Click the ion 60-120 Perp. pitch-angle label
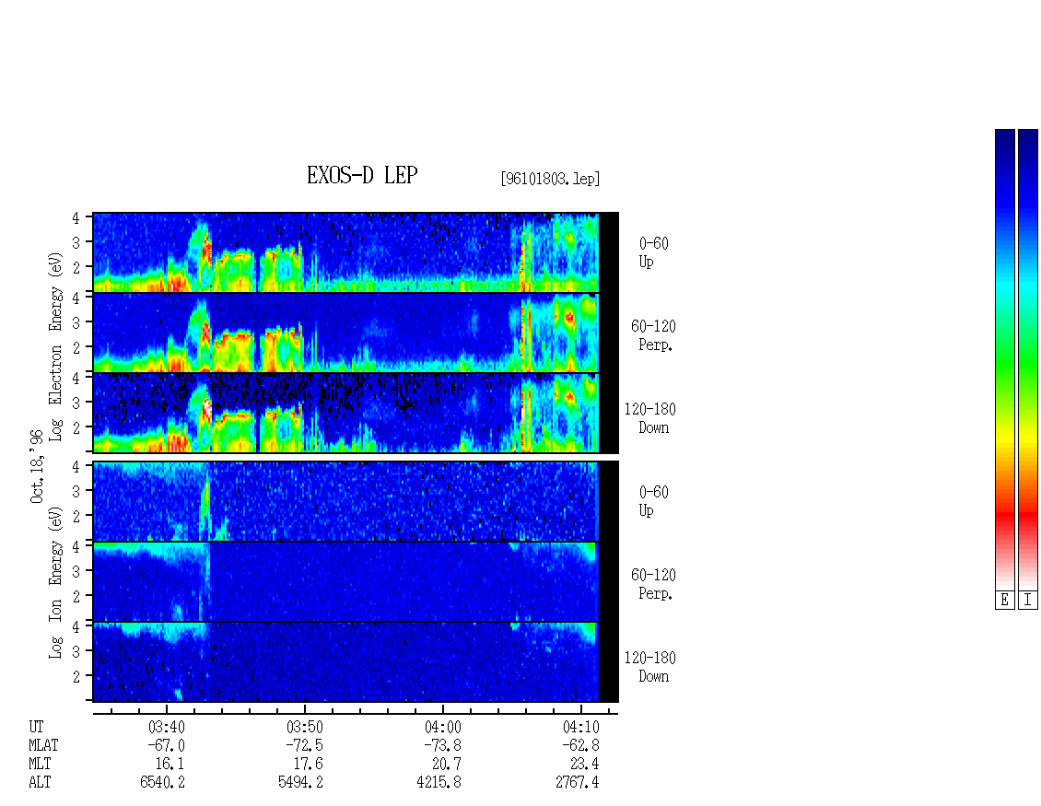This screenshot has height=806, width=1041. coord(653,584)
